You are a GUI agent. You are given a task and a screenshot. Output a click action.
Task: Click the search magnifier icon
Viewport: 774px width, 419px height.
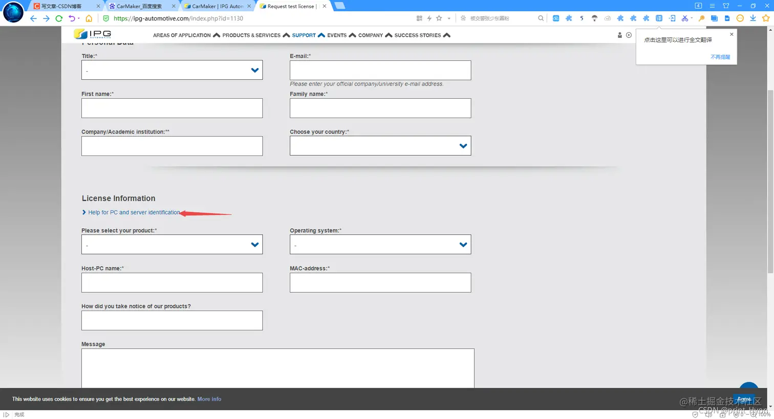[x=541, y=18]
